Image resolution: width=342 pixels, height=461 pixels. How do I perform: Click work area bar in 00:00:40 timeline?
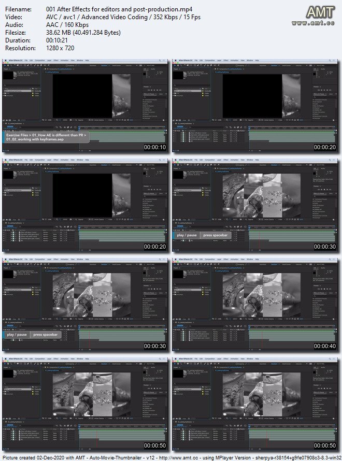point(292,329)
